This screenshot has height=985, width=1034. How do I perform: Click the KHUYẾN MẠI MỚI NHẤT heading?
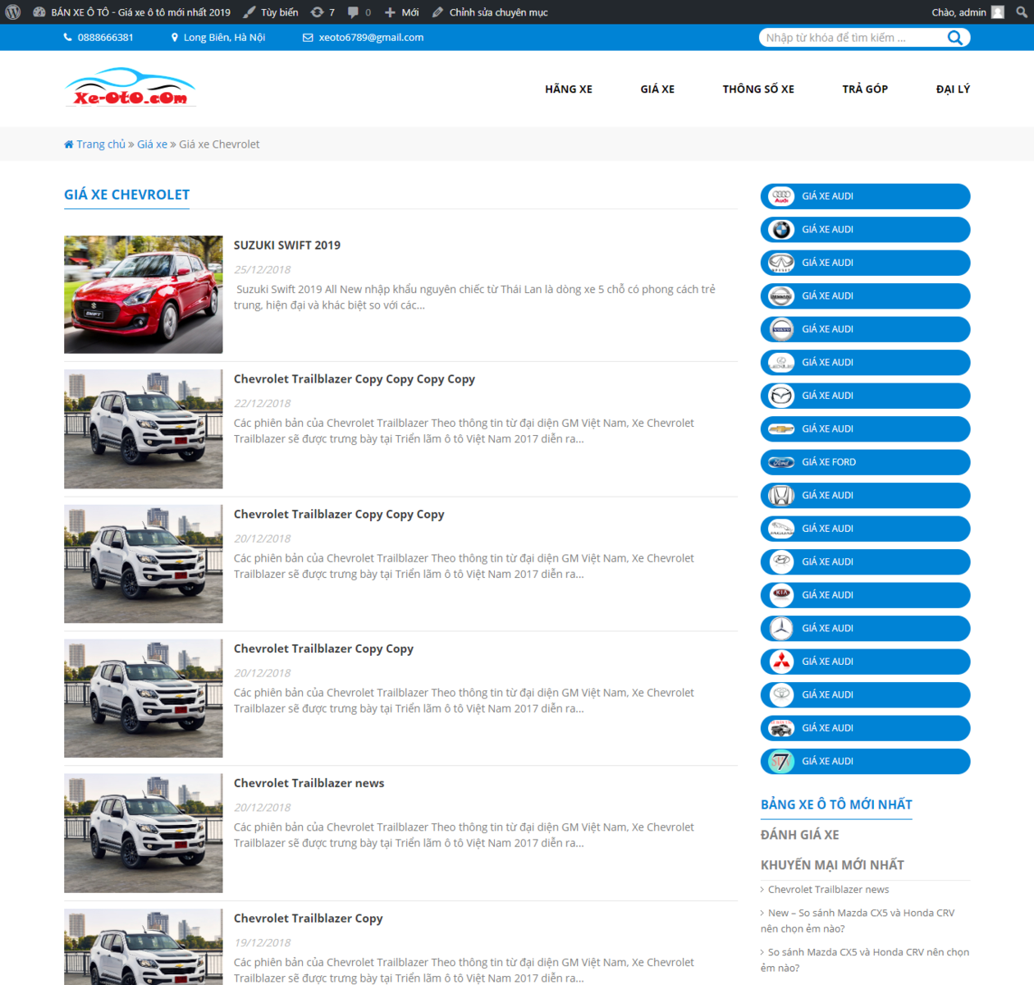point(832,865)
